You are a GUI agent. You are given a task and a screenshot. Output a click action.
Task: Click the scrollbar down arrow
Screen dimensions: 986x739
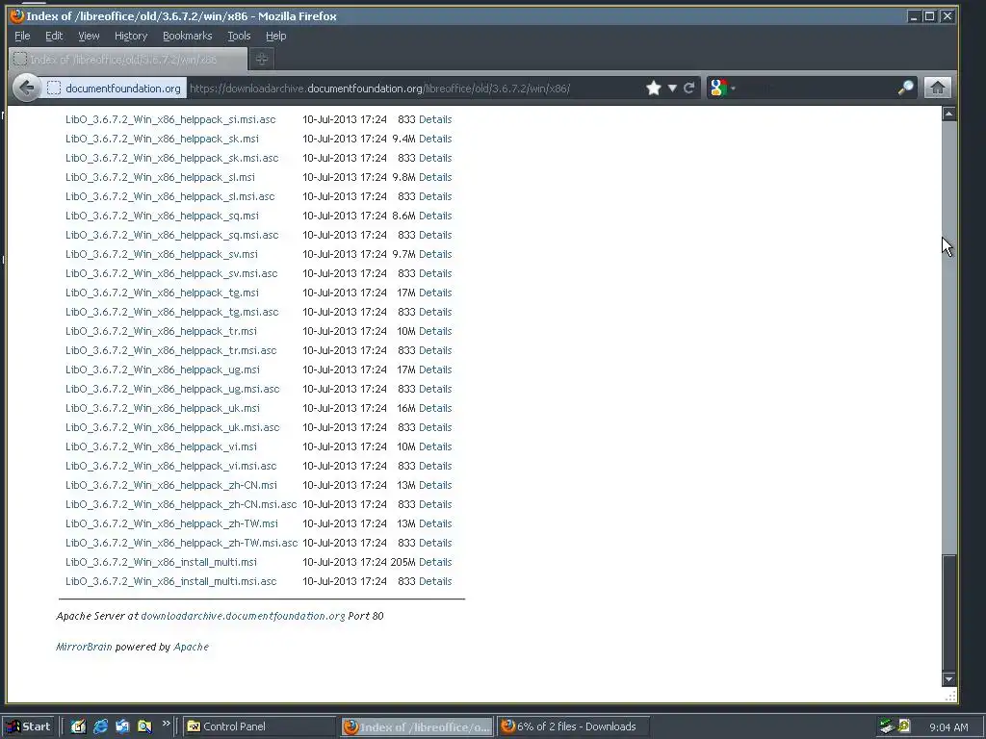click(x=948, y=678)
